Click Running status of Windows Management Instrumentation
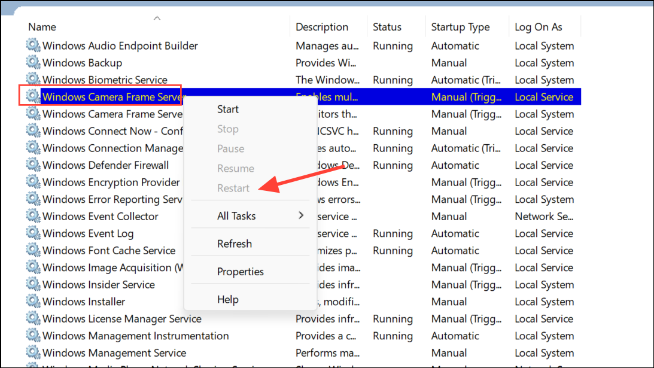This screenshot has width=654, height=368. point(393,336)
